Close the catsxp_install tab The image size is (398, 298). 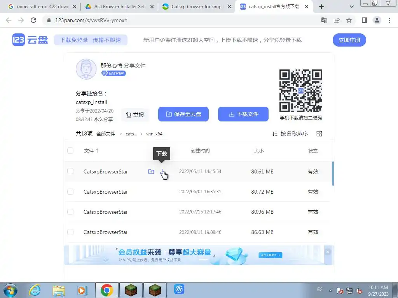306,7
